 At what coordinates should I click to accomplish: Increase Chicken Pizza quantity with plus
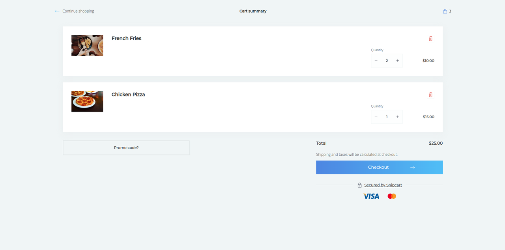tap(398, 117)
